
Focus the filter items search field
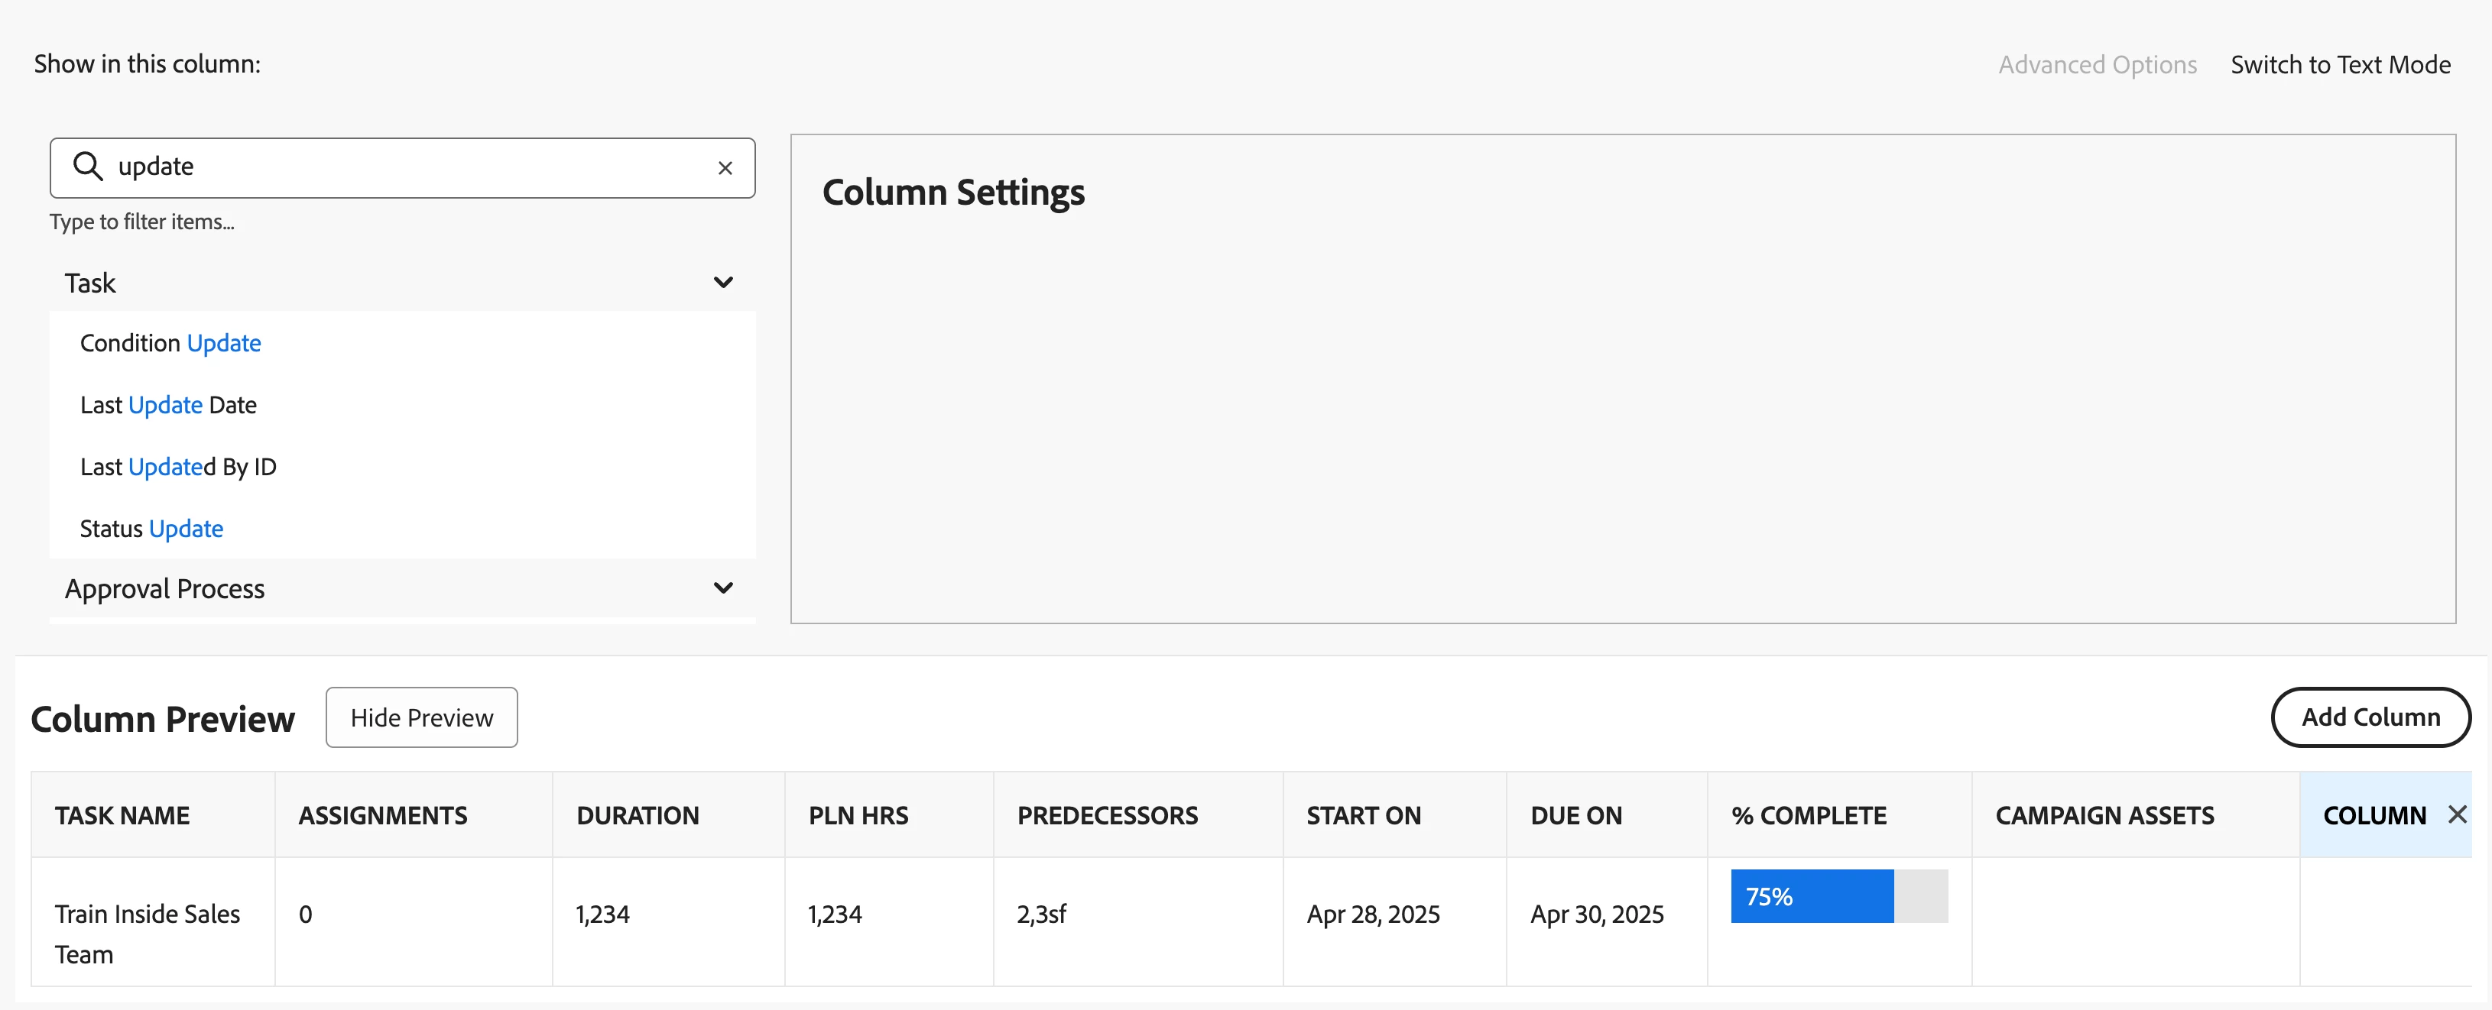(x=407, y=167)
